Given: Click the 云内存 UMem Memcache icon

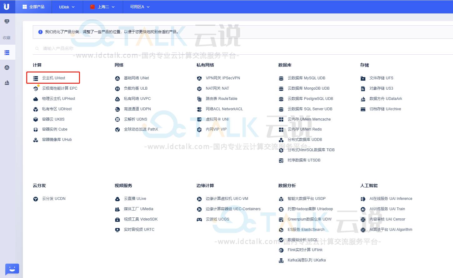Looking at the screenshot, I should tap(281, 119).
